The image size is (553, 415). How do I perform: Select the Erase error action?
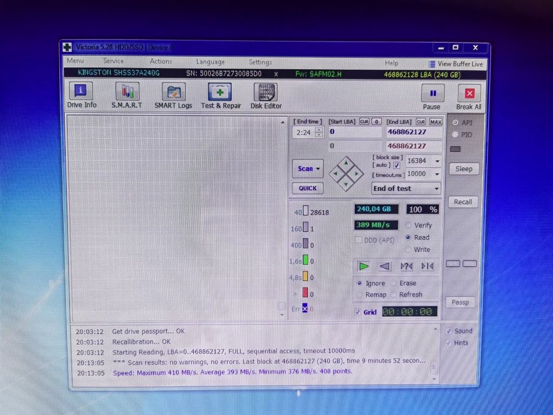coord(393,283)
